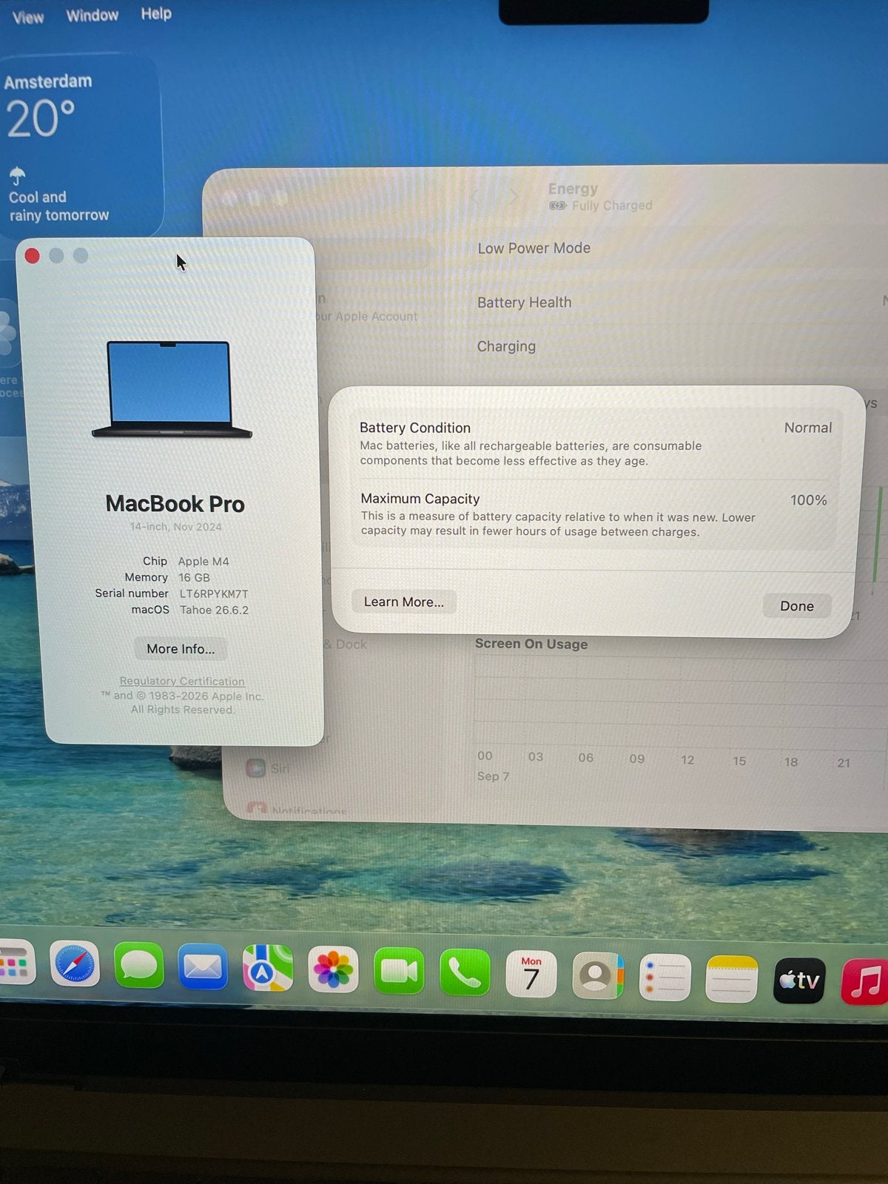Click the Energy title in Settings window
This screenshot has width=888, height=1184.
coord(573,189)
